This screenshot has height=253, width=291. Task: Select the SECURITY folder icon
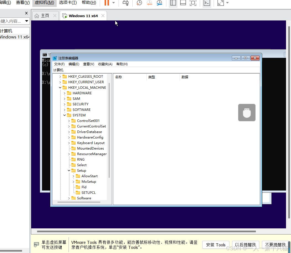(x=69, y=104)
